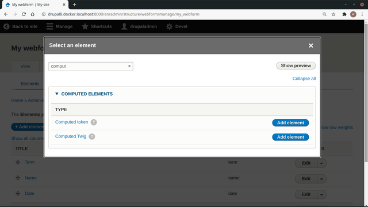Click the drag handle of the Term row
Screen dimensions: 368x207
(x=18, y=162)
